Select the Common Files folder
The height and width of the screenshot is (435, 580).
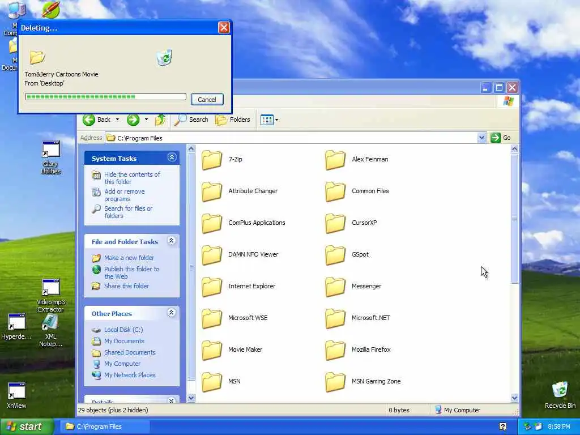(357, 191)
